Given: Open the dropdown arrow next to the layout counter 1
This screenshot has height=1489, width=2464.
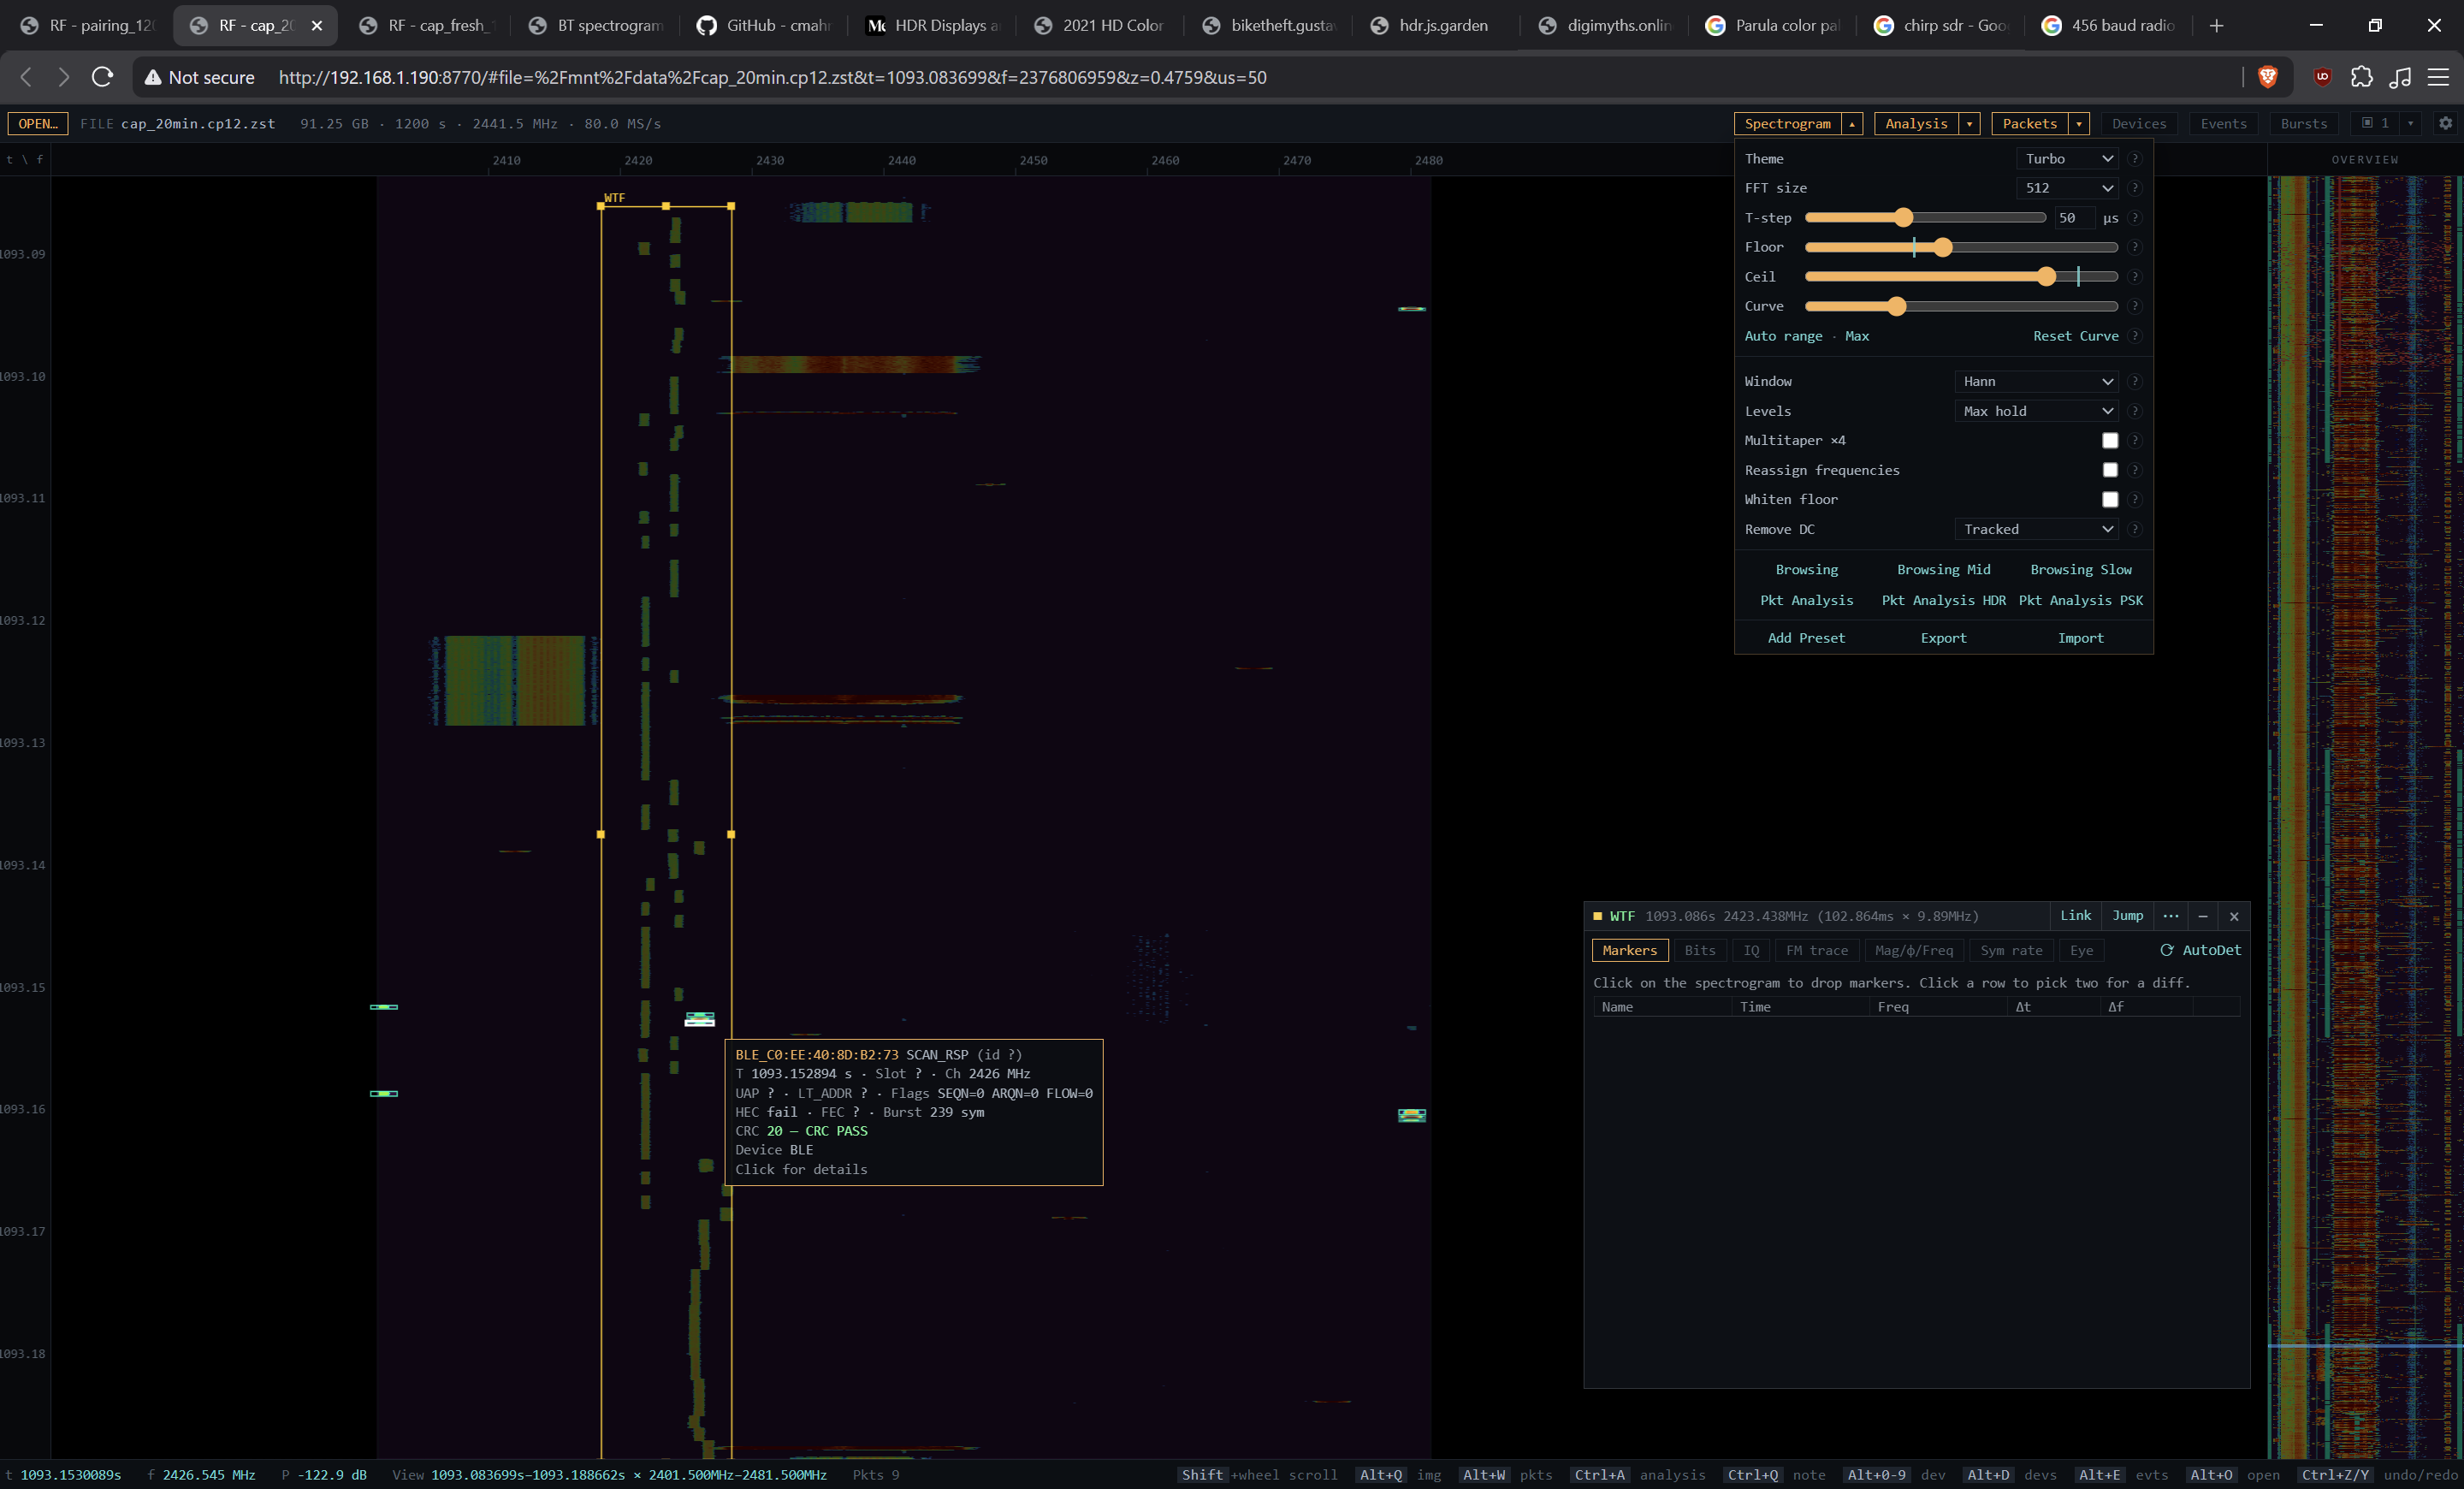Looking at the screenshot, I should [2410, 123].
